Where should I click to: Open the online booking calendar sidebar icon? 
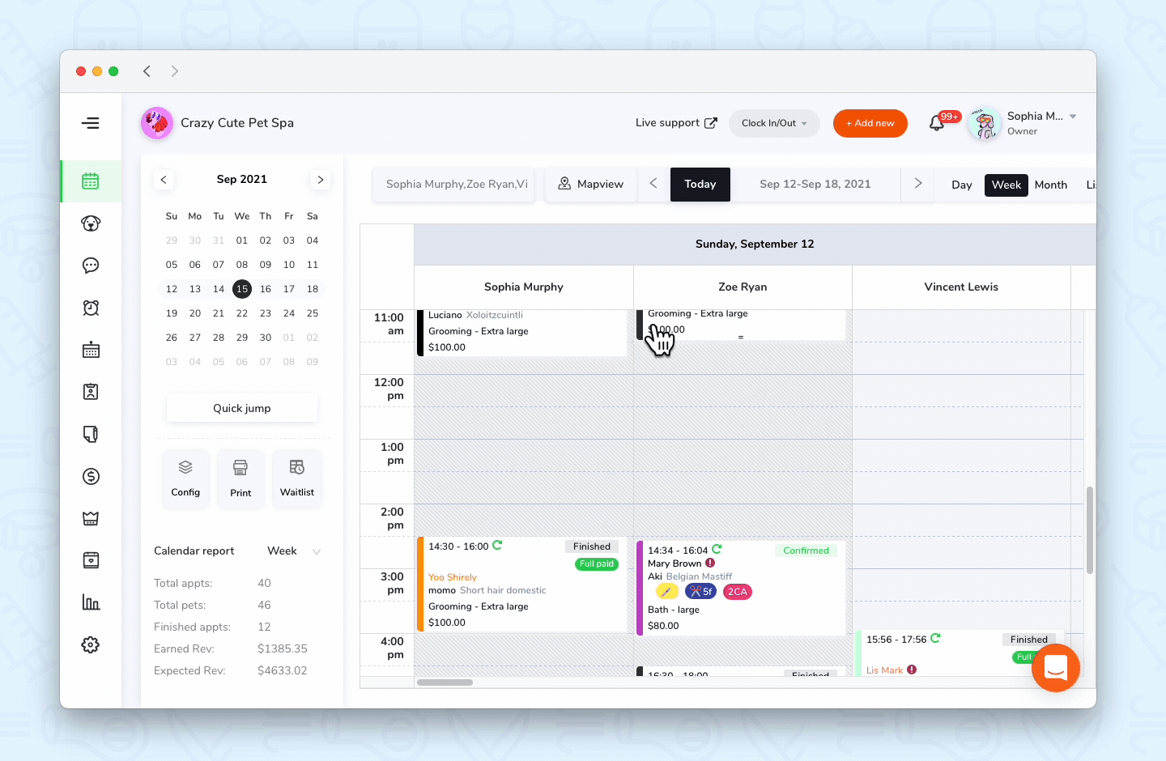(91, 350)
